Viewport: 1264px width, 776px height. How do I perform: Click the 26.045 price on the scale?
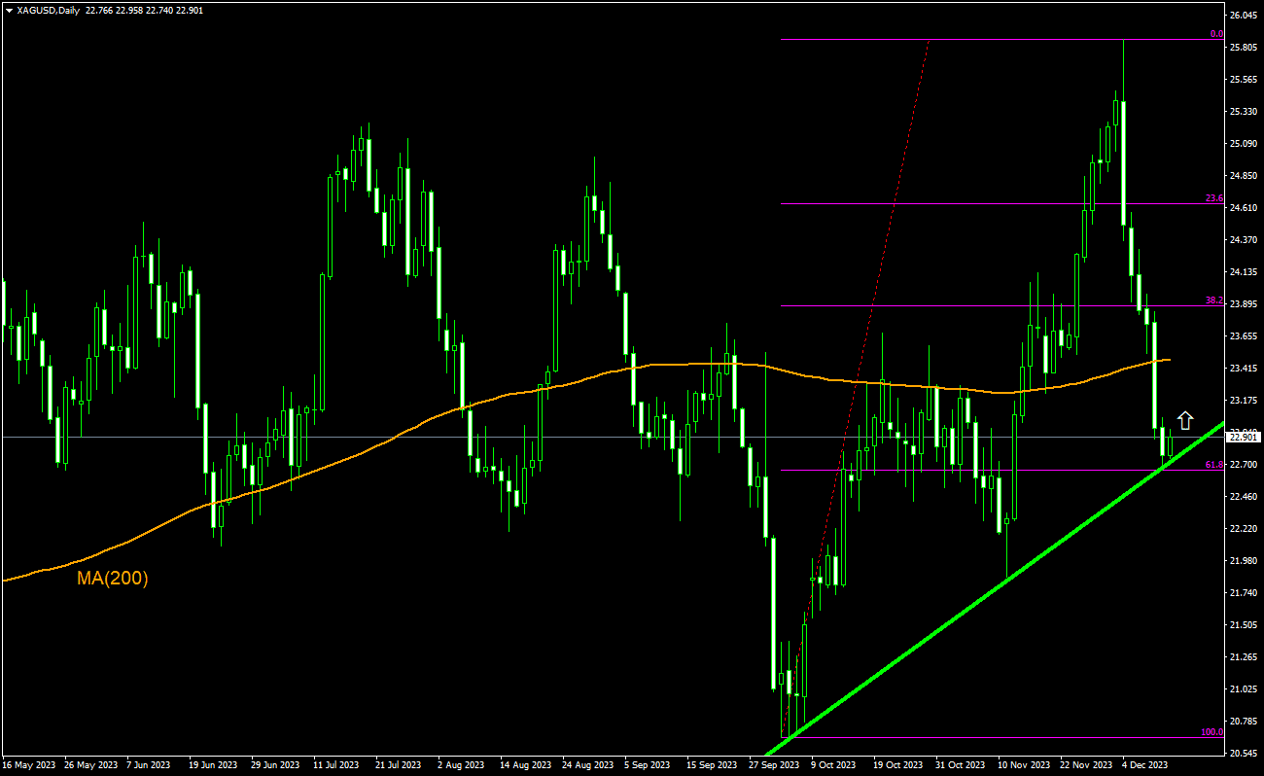(1245, 17)
